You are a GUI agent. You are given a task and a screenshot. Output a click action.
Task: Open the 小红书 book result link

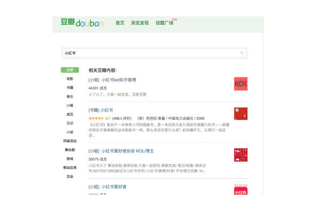[x=106, y=110]
